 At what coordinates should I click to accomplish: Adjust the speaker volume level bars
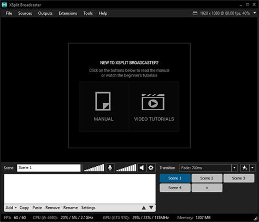(x=126, y=168)
